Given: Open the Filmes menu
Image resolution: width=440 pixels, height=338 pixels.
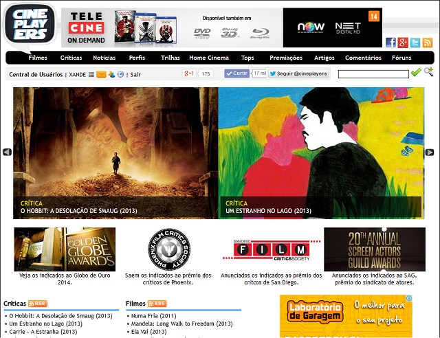Looking at the screenshot, I should 38,58.
